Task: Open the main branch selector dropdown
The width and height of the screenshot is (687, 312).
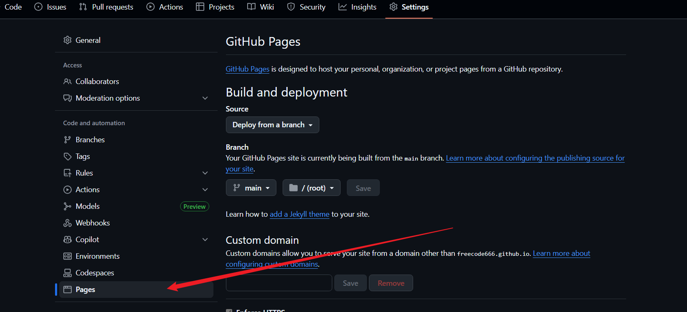Action: point(251,188)
